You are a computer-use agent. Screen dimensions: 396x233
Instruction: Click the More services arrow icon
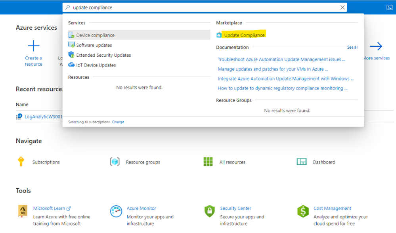tap(376, 46)
